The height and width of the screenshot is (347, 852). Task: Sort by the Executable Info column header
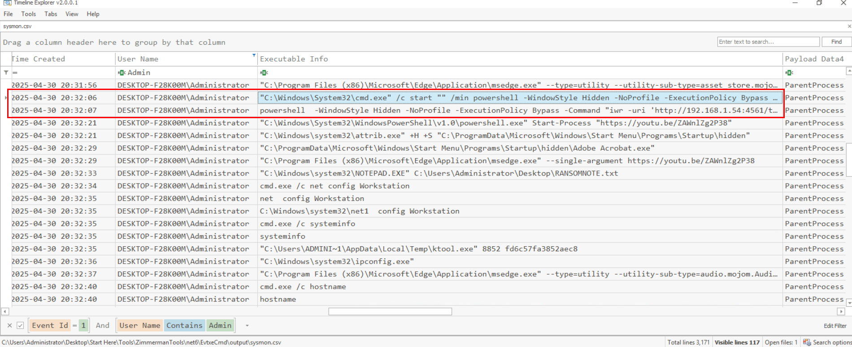click(x=520, y=59)
